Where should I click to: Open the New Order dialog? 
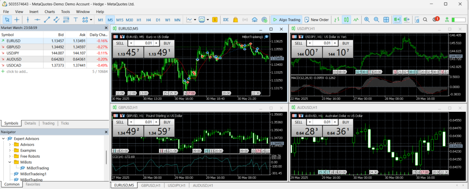pos(317,20)
